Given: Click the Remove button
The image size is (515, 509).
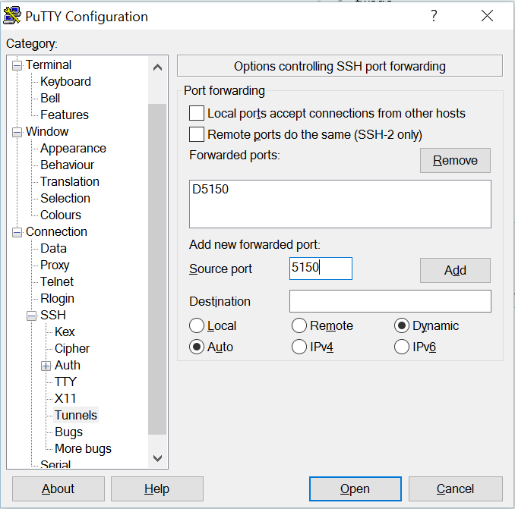Looking at the screenshot, I should tap(455, 160).
